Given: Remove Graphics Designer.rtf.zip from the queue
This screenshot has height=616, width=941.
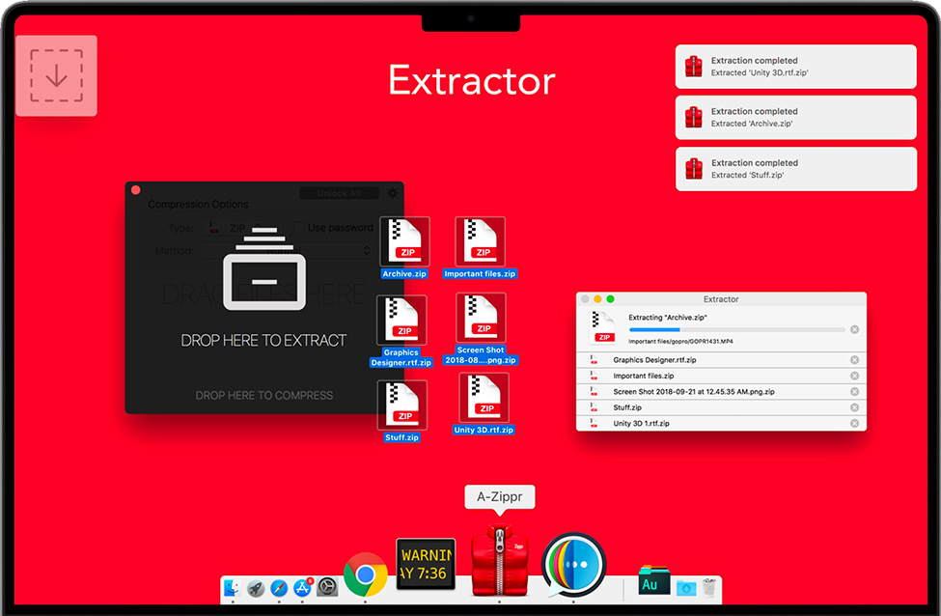Looking at the screenshot, I should click(x=854, y=360).
